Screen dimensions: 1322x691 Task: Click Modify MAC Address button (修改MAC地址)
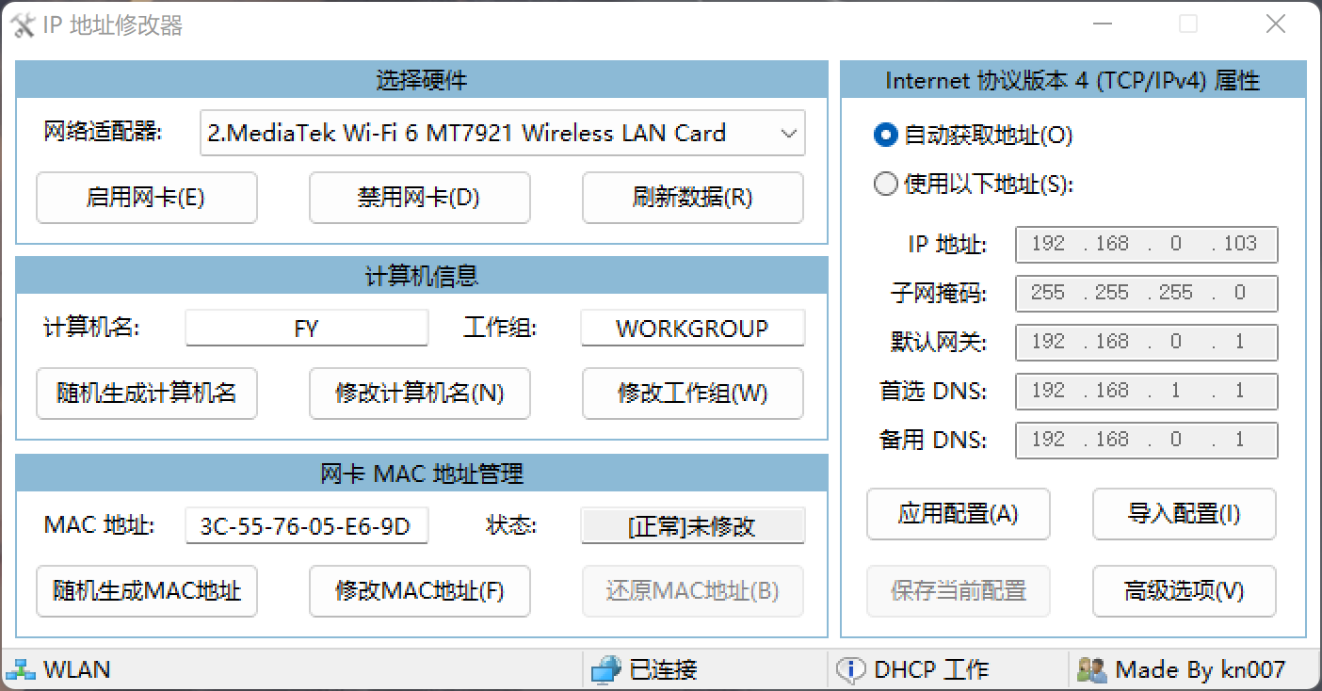point(419,591)
